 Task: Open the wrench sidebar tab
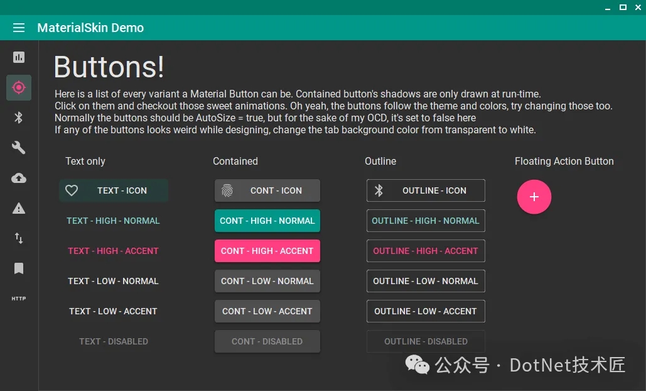point(19,148)
